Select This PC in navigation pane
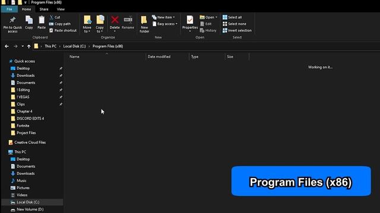 pyautogui.click(x=20, y=152)
